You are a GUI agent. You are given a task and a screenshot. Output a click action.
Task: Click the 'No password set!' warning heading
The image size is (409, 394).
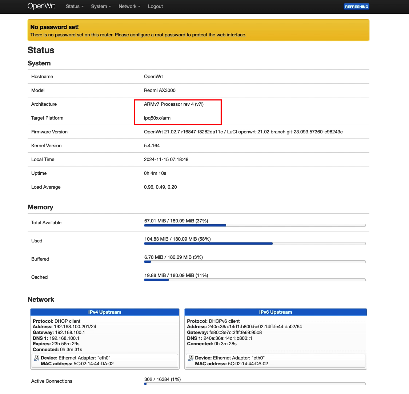coord(55,27)
